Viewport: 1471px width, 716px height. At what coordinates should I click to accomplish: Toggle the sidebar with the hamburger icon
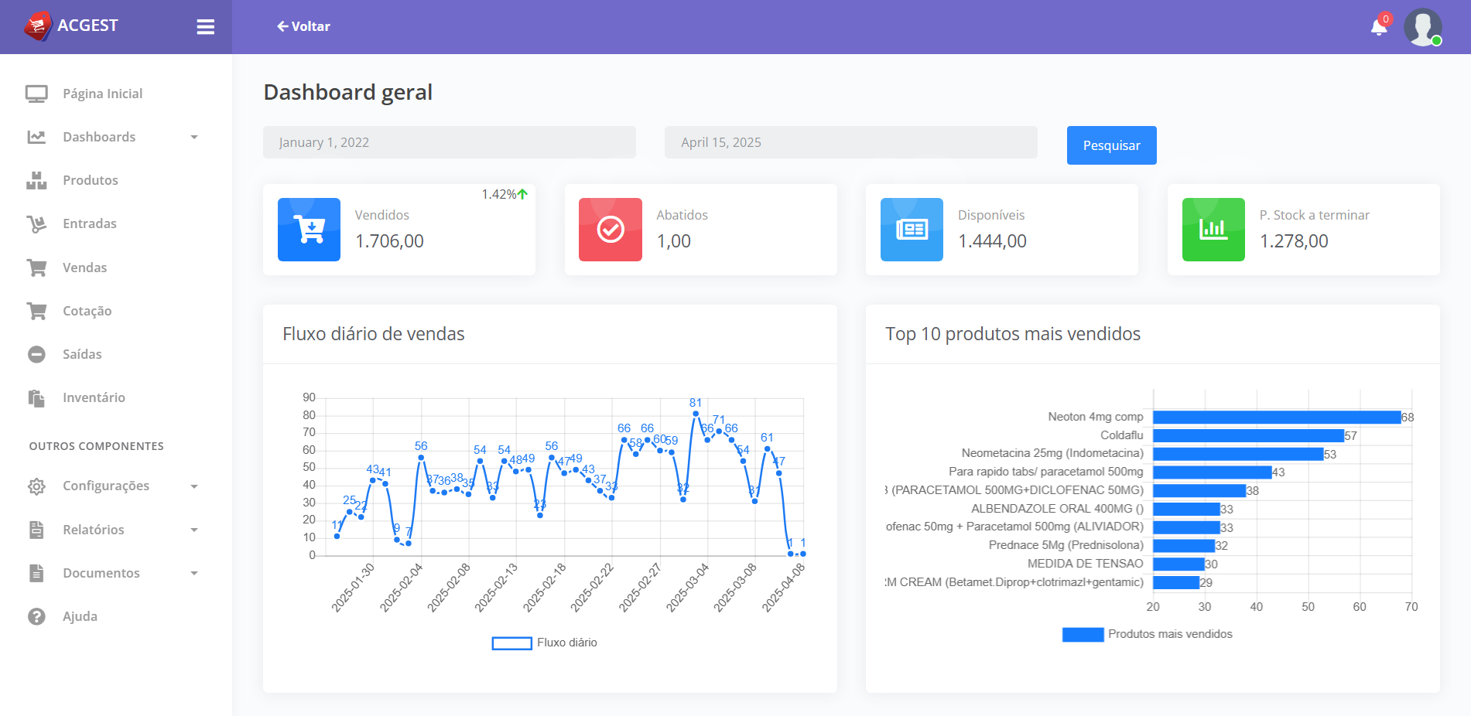[x=205, y=26]
